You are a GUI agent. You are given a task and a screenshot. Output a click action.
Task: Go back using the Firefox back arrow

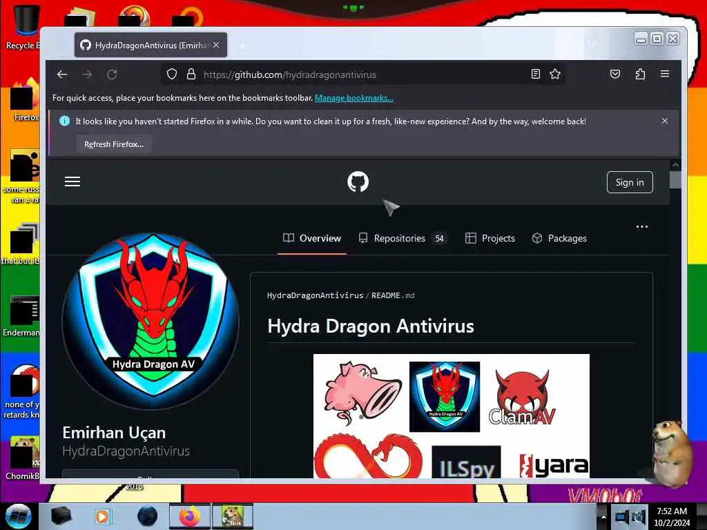pos(62,75)
